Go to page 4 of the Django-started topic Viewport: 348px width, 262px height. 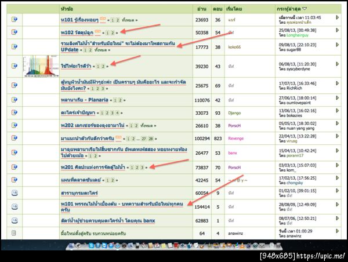click(117, 113)
